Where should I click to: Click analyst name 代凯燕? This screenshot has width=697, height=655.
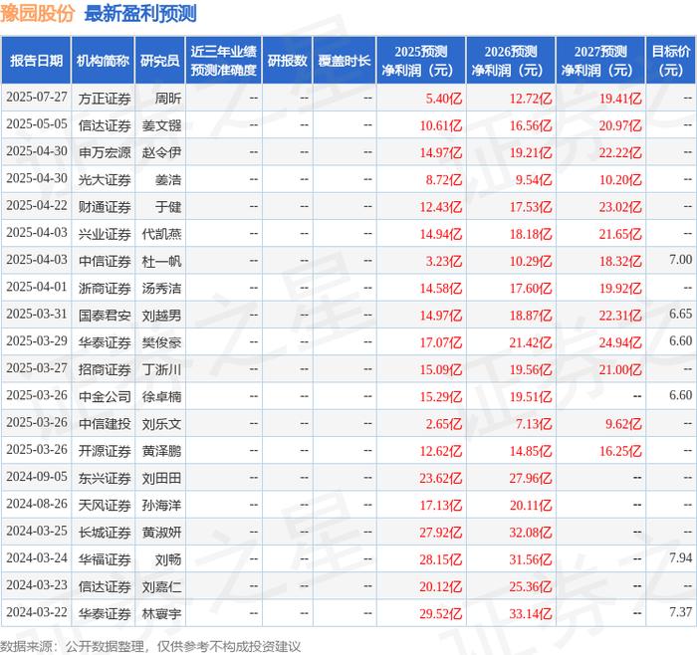161,234
